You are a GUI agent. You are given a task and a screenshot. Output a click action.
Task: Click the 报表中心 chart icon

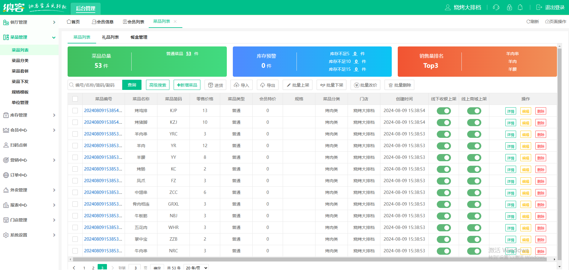(6, 205)
